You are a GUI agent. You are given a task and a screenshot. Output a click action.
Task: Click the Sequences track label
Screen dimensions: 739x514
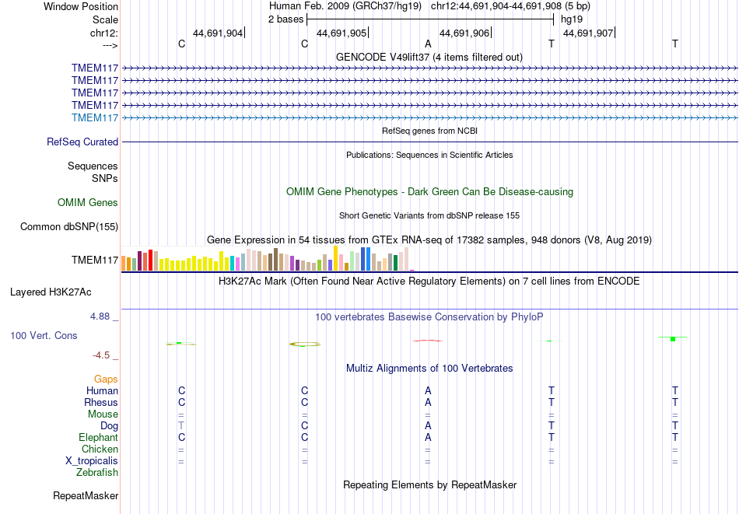point(93,166)
